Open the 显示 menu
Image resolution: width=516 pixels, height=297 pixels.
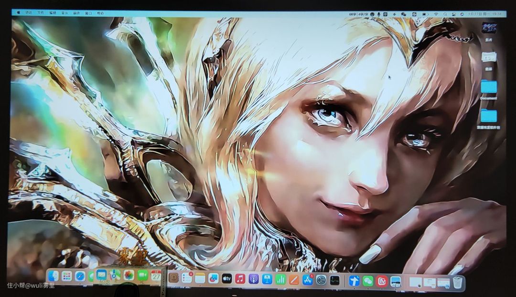64,13
